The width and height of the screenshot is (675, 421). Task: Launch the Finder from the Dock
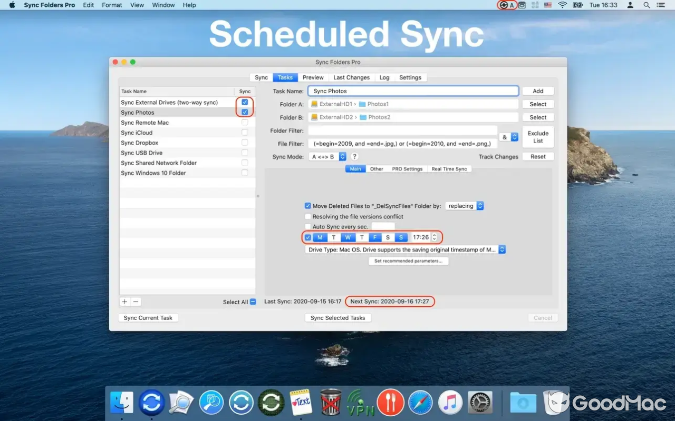coord(122,403)
